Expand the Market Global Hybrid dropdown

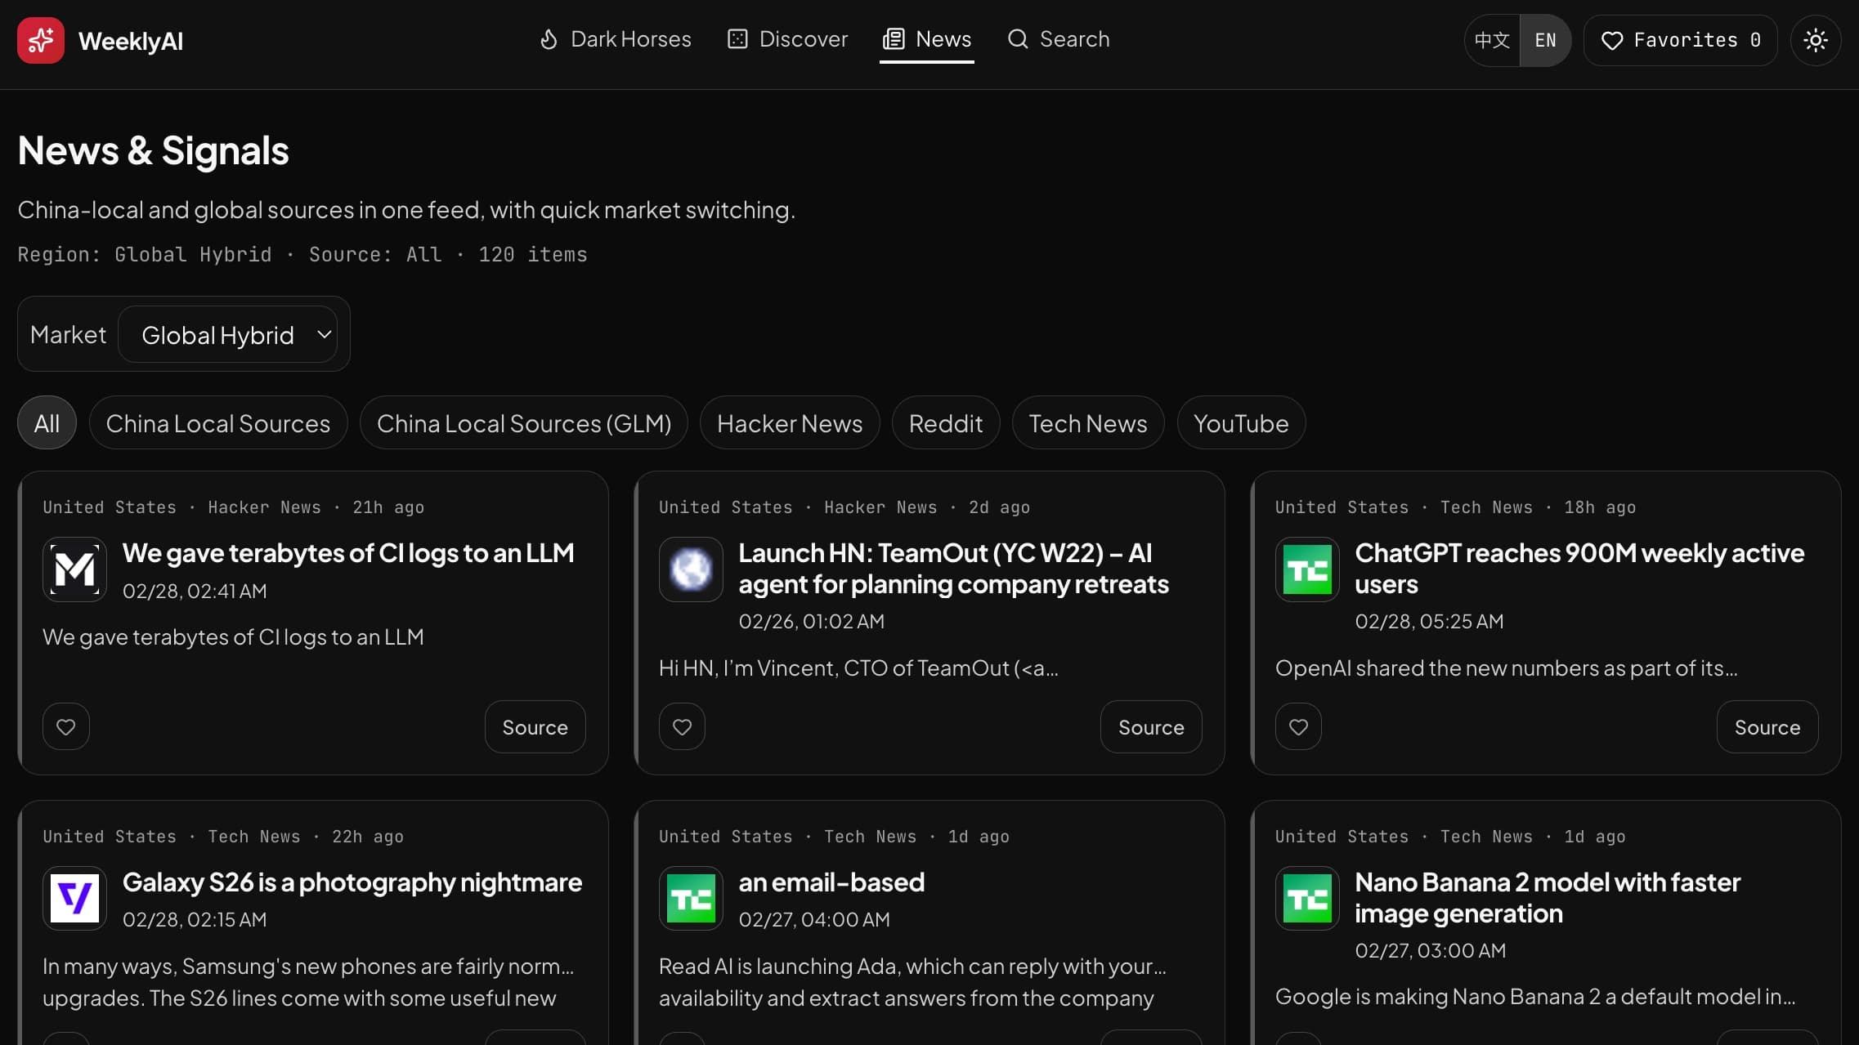pyautogui.click(x=217, y=335)
